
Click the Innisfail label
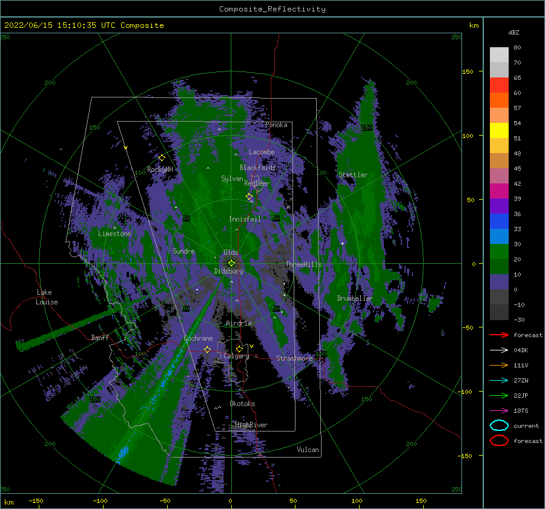[x=245, y=219]
